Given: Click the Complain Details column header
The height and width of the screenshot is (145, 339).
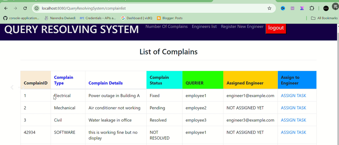Looking at the screenshot, I should pyautogui.click(x=116, y=80).
